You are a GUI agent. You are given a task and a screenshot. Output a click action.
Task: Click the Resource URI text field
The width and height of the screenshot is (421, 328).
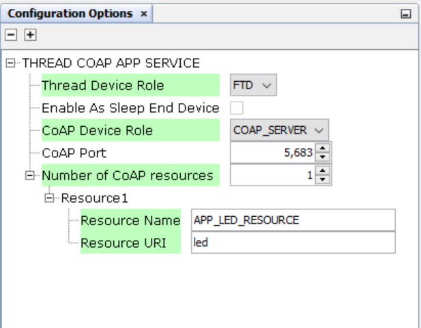[x=293, y=243]
